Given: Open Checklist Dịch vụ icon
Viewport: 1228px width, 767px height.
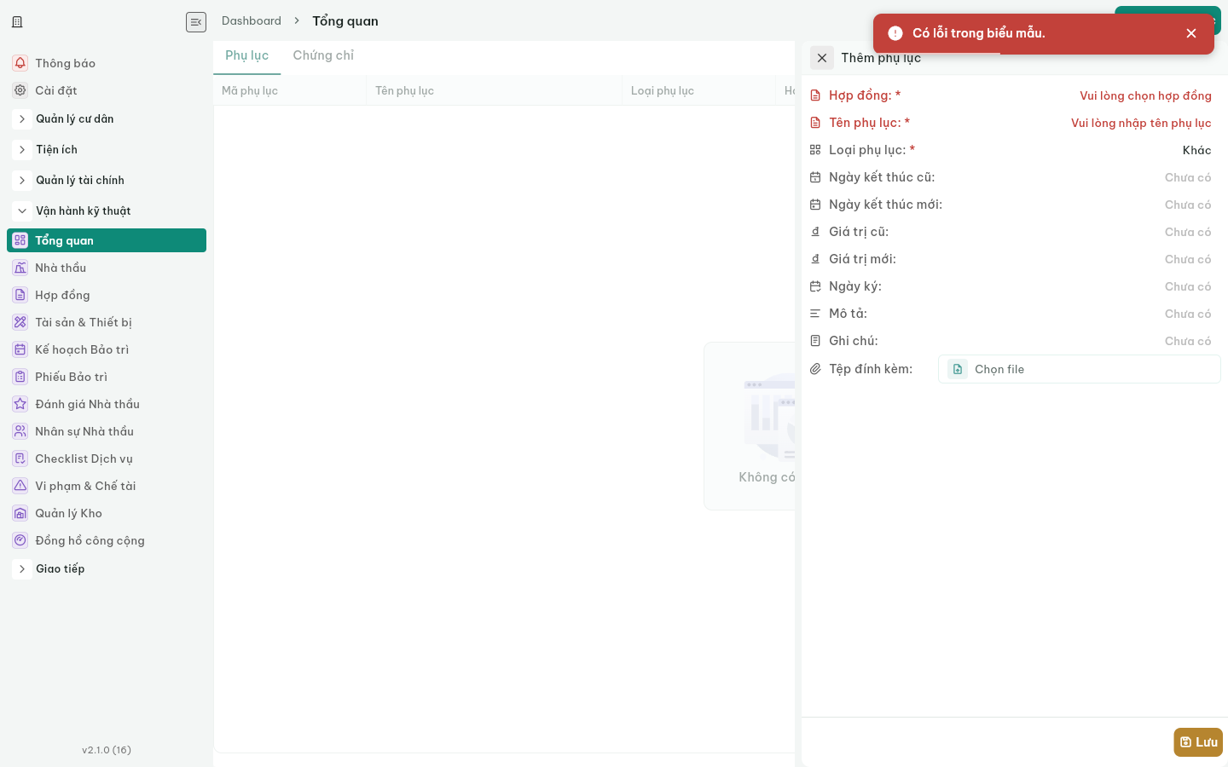Looking at the screenshot, I should (20, 458).
